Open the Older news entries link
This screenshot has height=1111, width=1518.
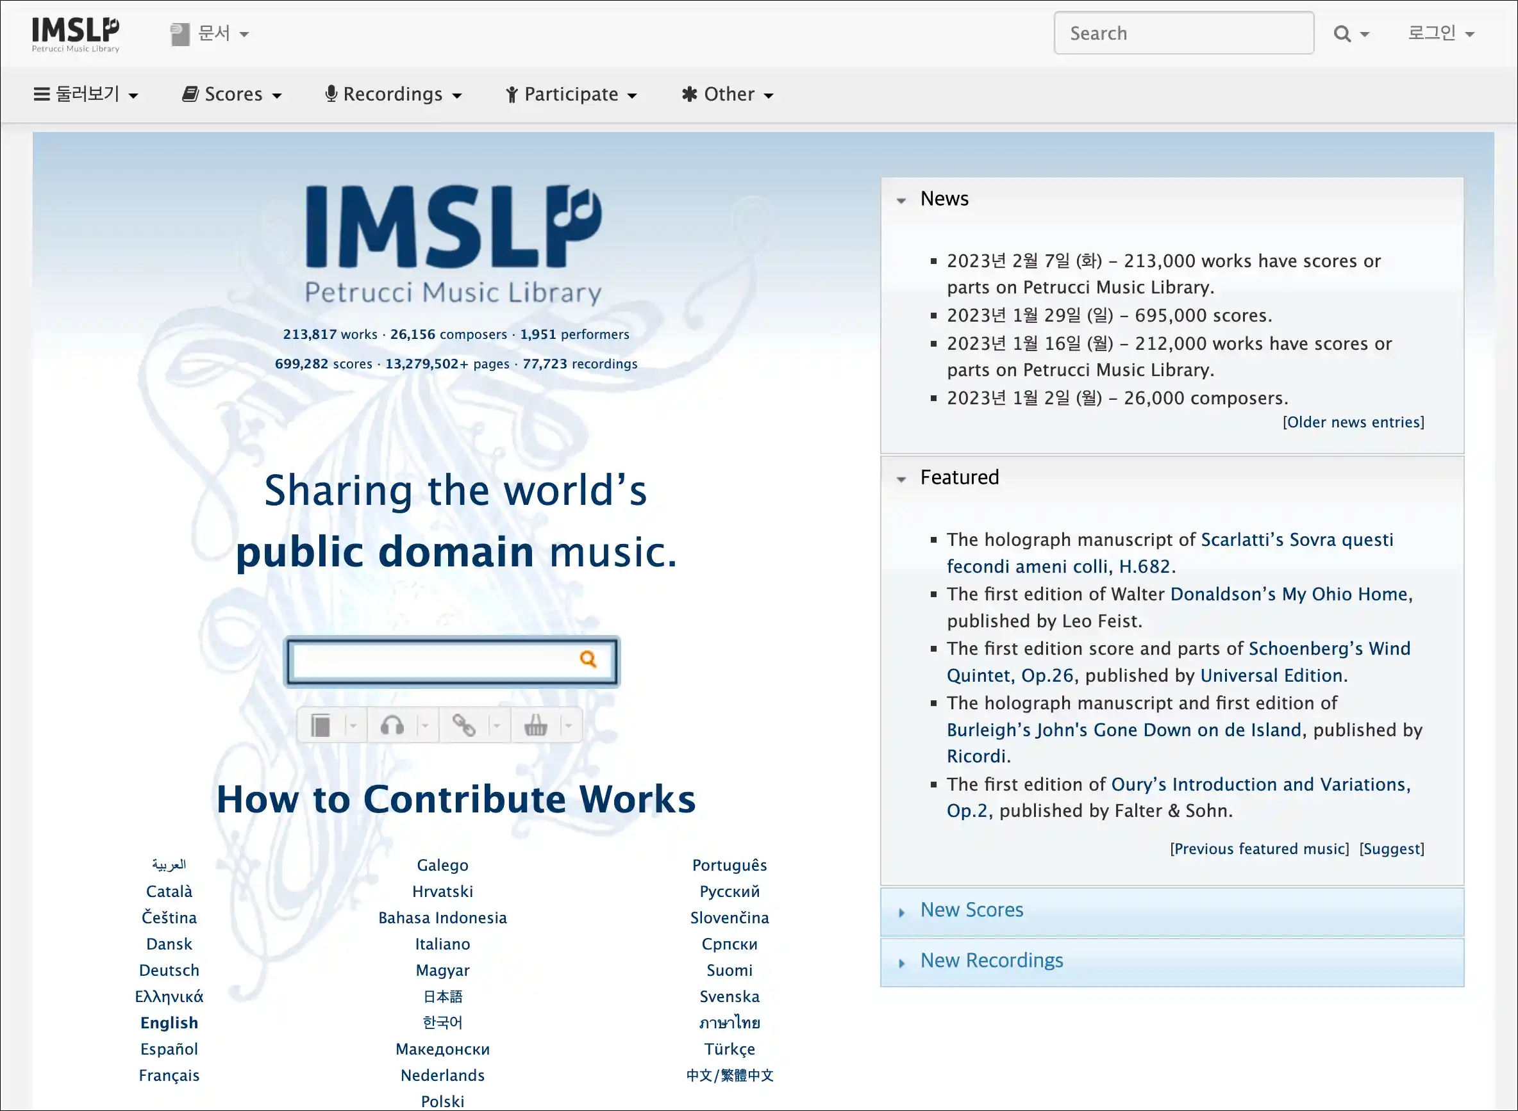[x=1353, y=422]
